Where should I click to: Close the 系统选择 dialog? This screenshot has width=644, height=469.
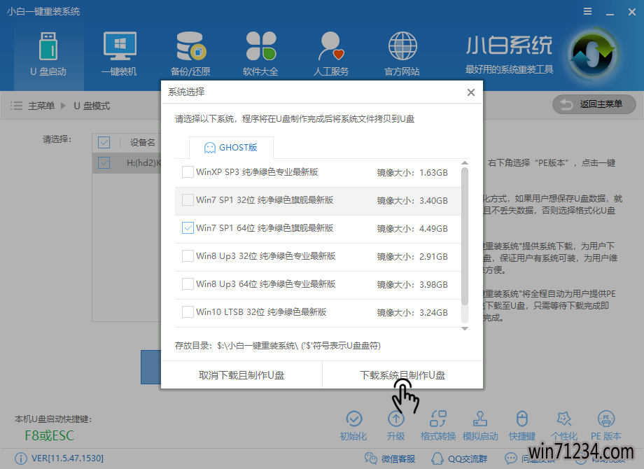pyautogui.click(x=471, y=92)
